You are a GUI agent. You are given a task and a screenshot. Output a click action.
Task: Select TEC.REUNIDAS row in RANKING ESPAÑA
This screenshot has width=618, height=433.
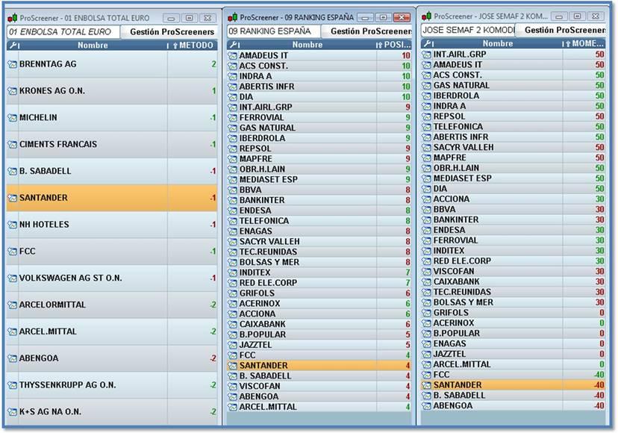[319, 252]
